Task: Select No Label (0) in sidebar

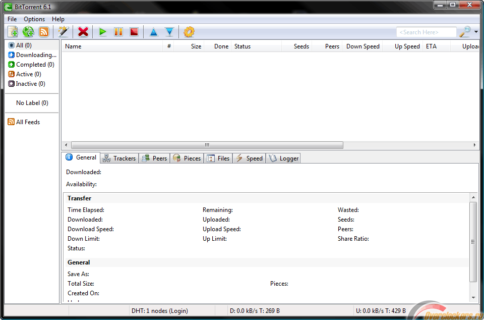Action: [x=32, y=103]
